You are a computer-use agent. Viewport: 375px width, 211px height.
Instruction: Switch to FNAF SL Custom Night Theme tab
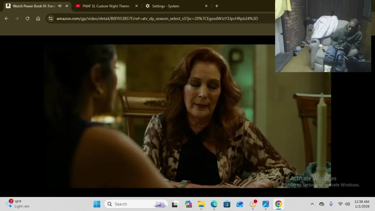pos(106,6)
